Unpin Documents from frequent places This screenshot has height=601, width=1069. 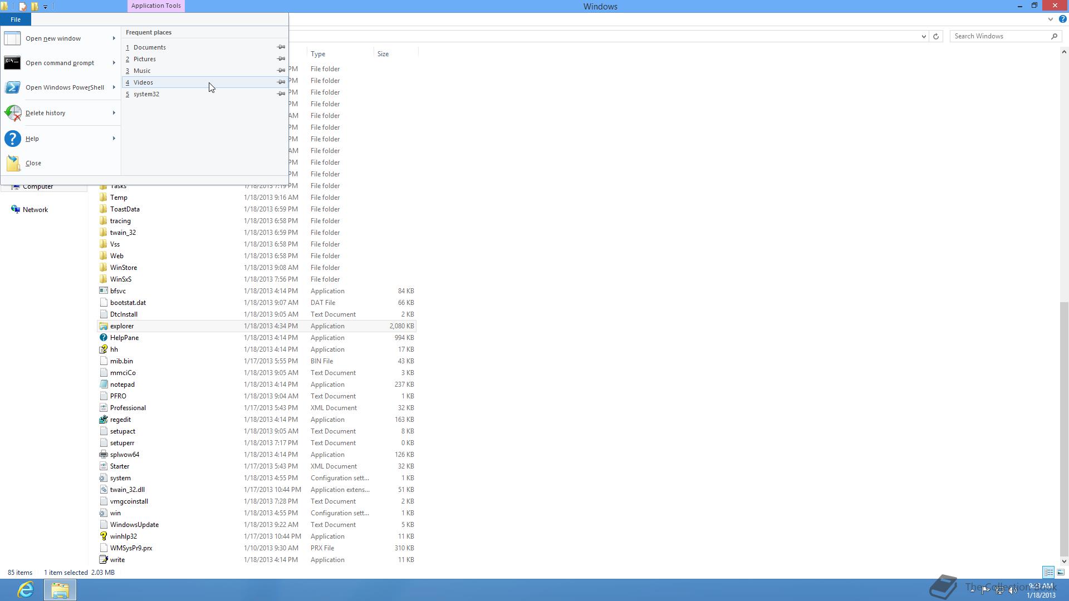click(x=281, y=47)
